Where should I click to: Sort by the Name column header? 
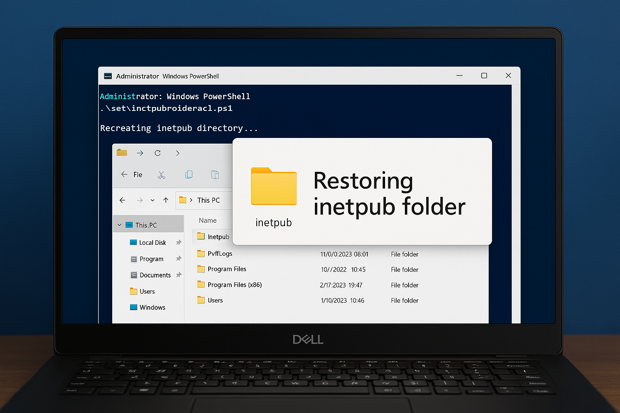tap(207, 221)
